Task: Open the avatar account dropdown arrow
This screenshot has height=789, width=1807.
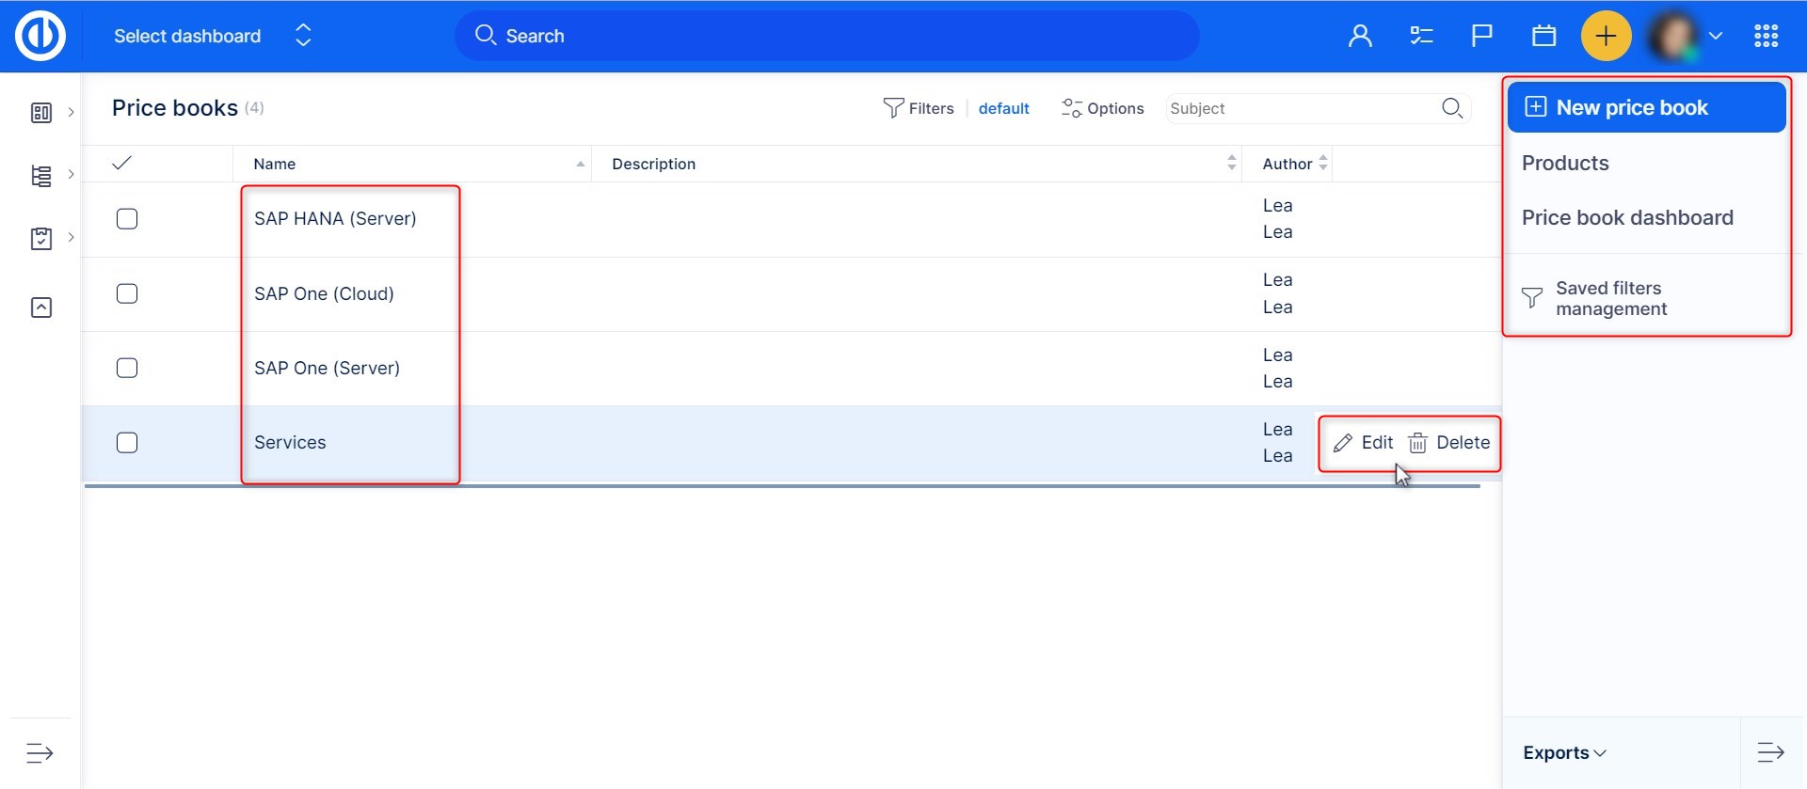Action: tap(1716, 36)
